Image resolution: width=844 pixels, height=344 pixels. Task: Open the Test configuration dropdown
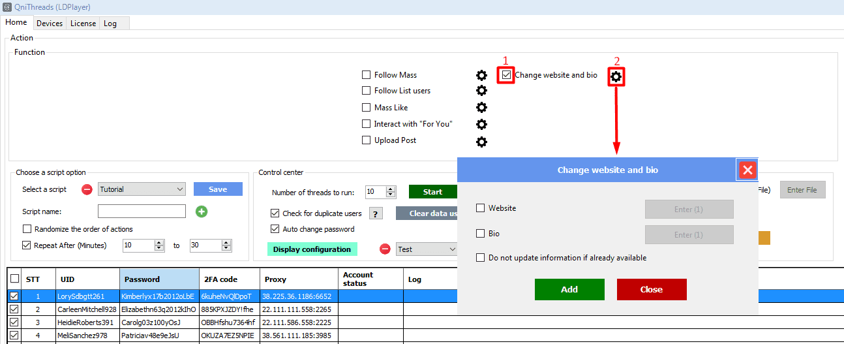tap(452, 249)
